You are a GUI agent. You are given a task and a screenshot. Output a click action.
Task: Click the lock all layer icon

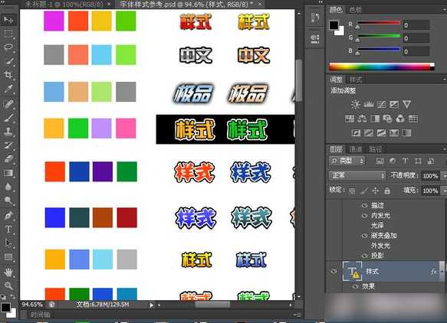pos(387,191)
